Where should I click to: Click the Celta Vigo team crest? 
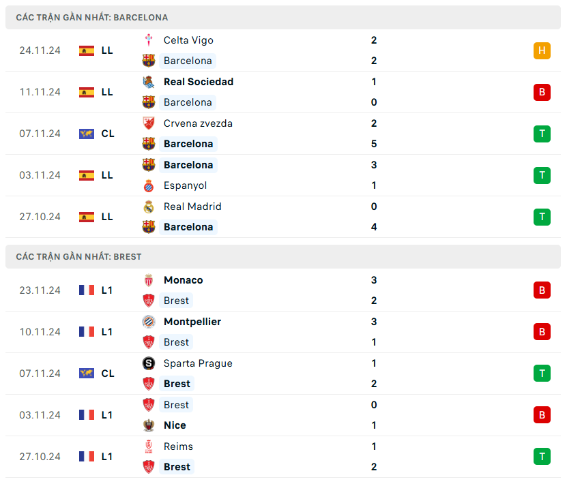(148, 40)
